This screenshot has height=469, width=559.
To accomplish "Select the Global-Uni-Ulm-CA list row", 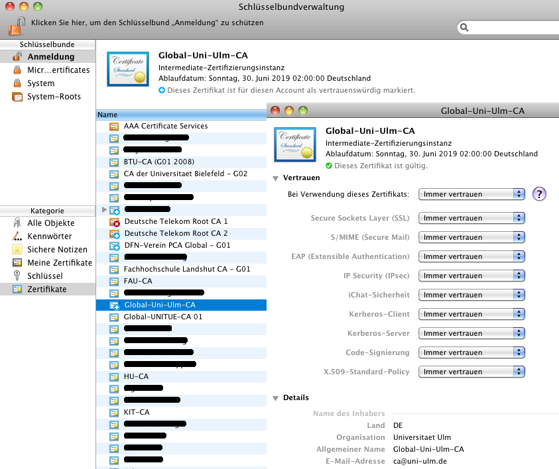I will pos(181,305).
